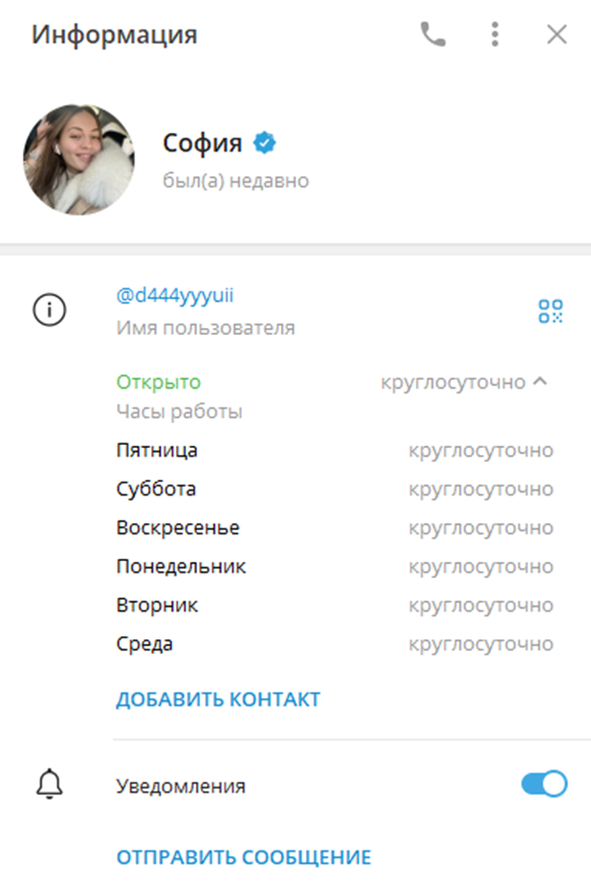Click the bell notifications icon

(x=49, y=785)
